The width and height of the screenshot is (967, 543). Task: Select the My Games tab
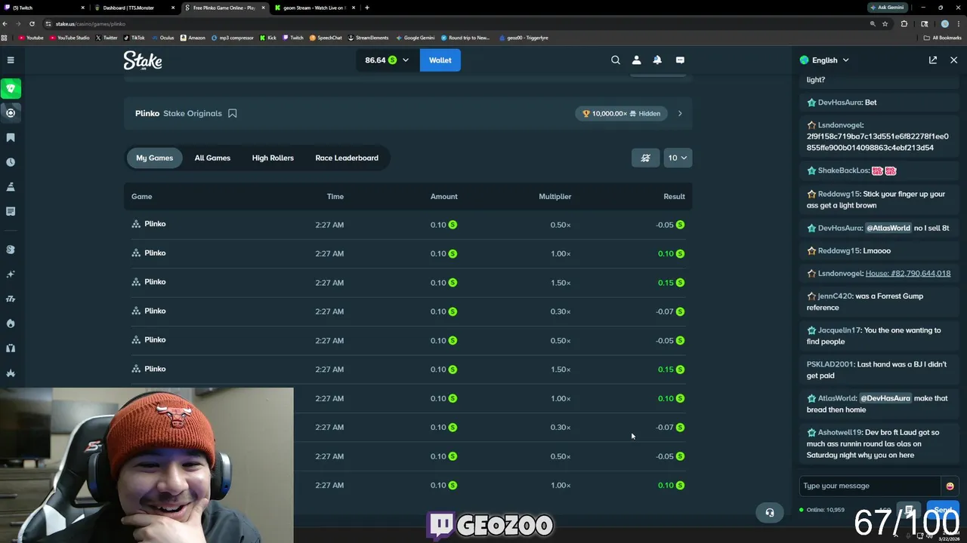pos(154,158)
